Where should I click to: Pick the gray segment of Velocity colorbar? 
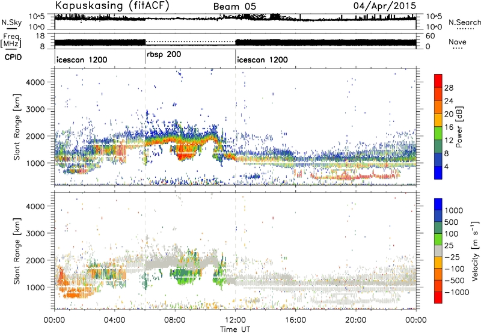coord(438,251)
